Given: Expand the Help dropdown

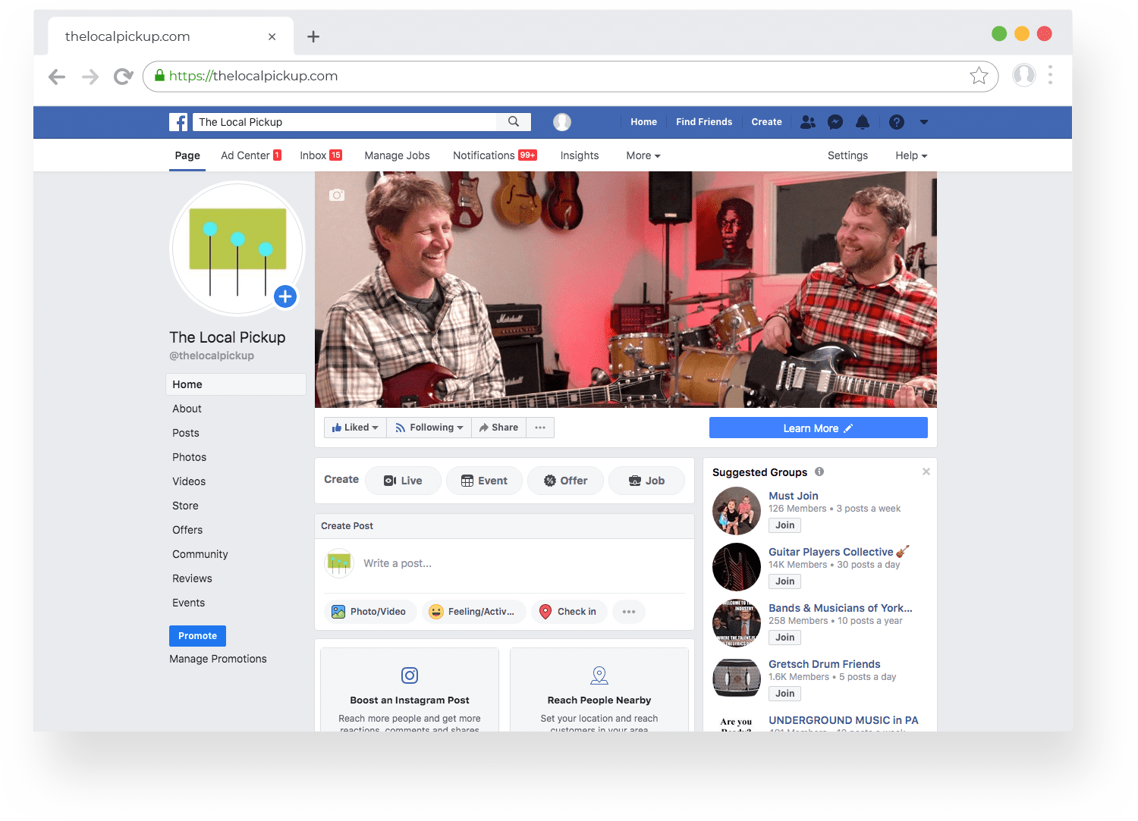Looking at the screenshot, I should coord(911,155).
